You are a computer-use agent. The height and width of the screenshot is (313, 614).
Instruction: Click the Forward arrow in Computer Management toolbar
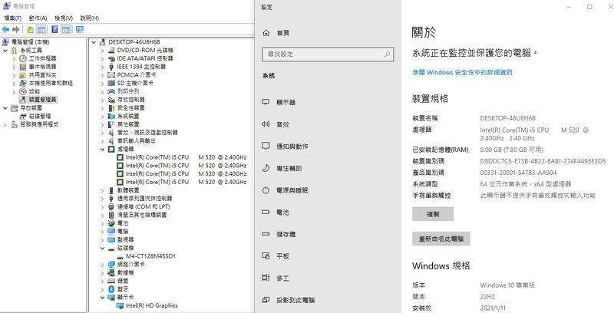click(x=16, y=30)
